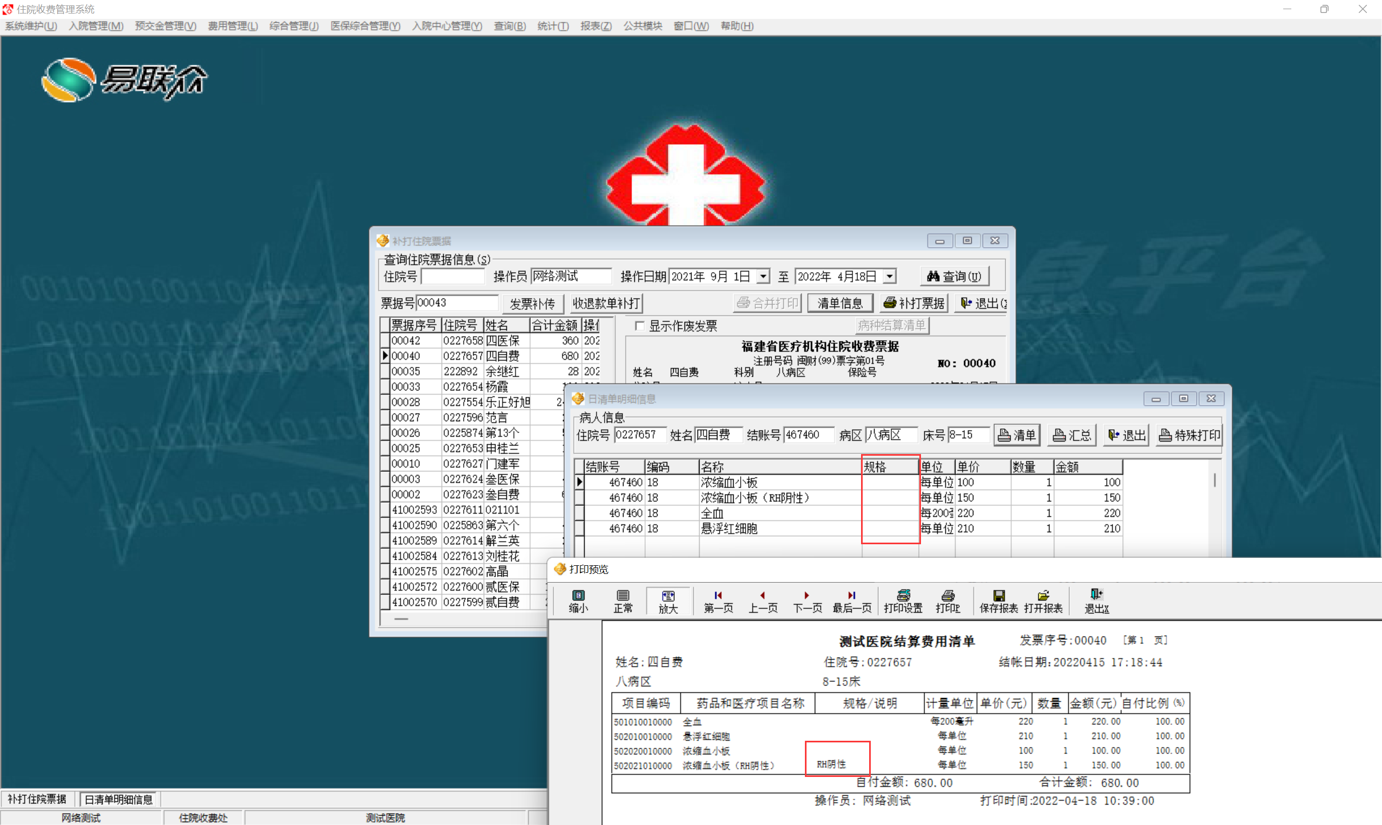
Task: Open 费用管理 menu
Action: [232, 26]
